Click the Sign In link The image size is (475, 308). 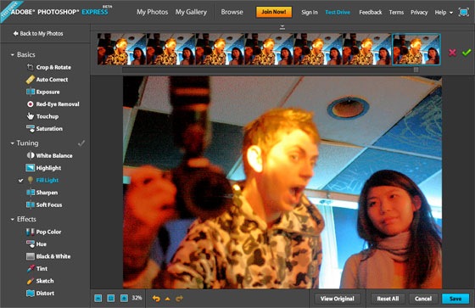(310, 13)
